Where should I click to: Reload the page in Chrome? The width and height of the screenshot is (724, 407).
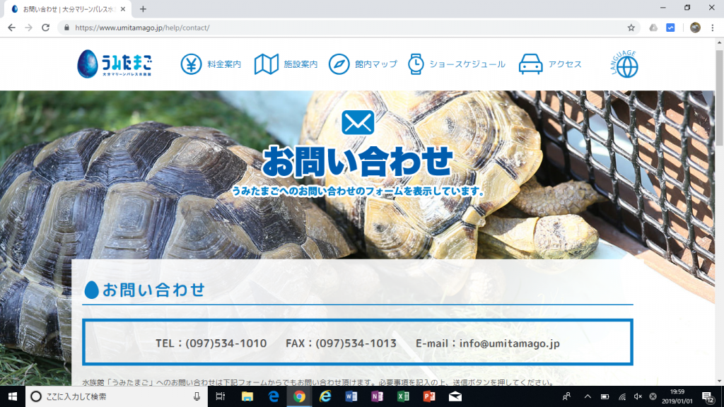(46, 28)
